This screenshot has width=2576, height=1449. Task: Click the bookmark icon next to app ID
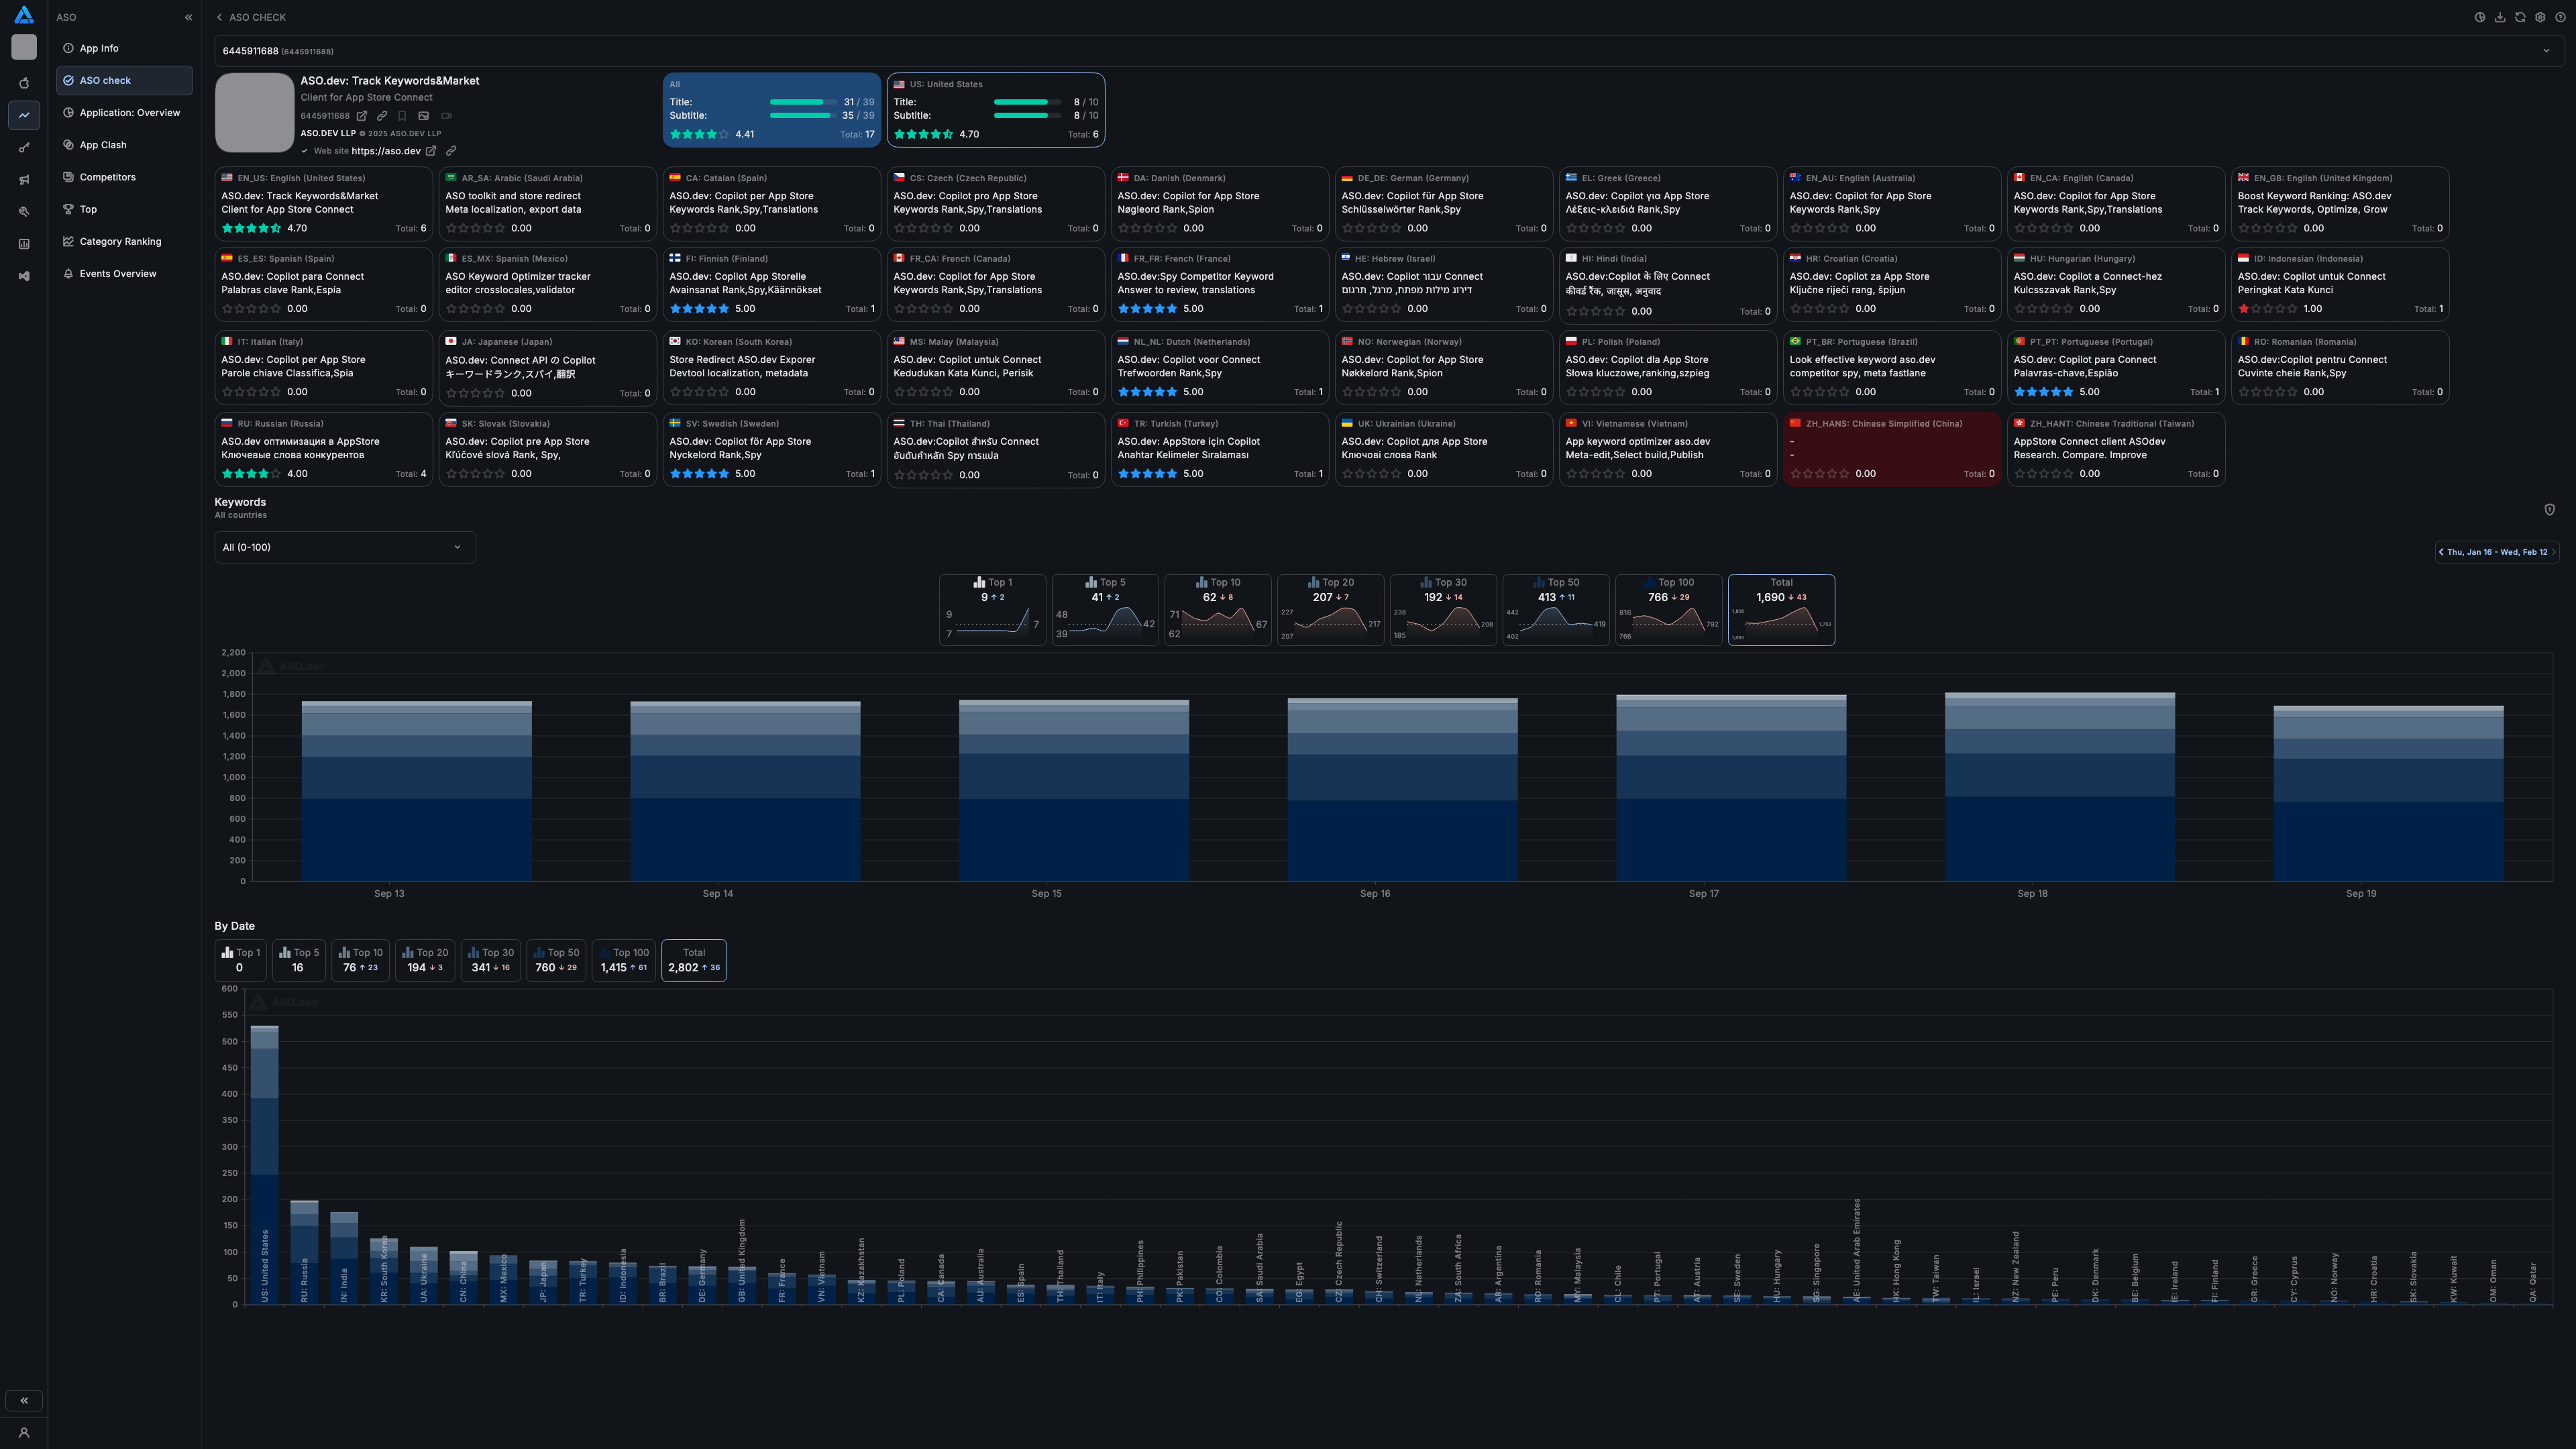tap(402, 116)
